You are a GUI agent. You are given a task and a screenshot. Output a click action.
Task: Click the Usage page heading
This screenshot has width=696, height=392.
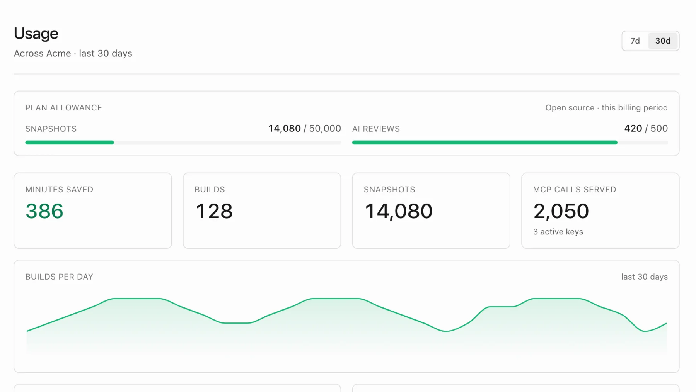pos(36,34)
